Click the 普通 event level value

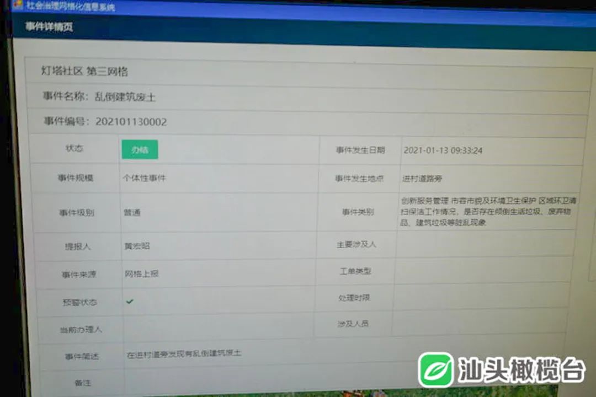click(x=132, y=212)
